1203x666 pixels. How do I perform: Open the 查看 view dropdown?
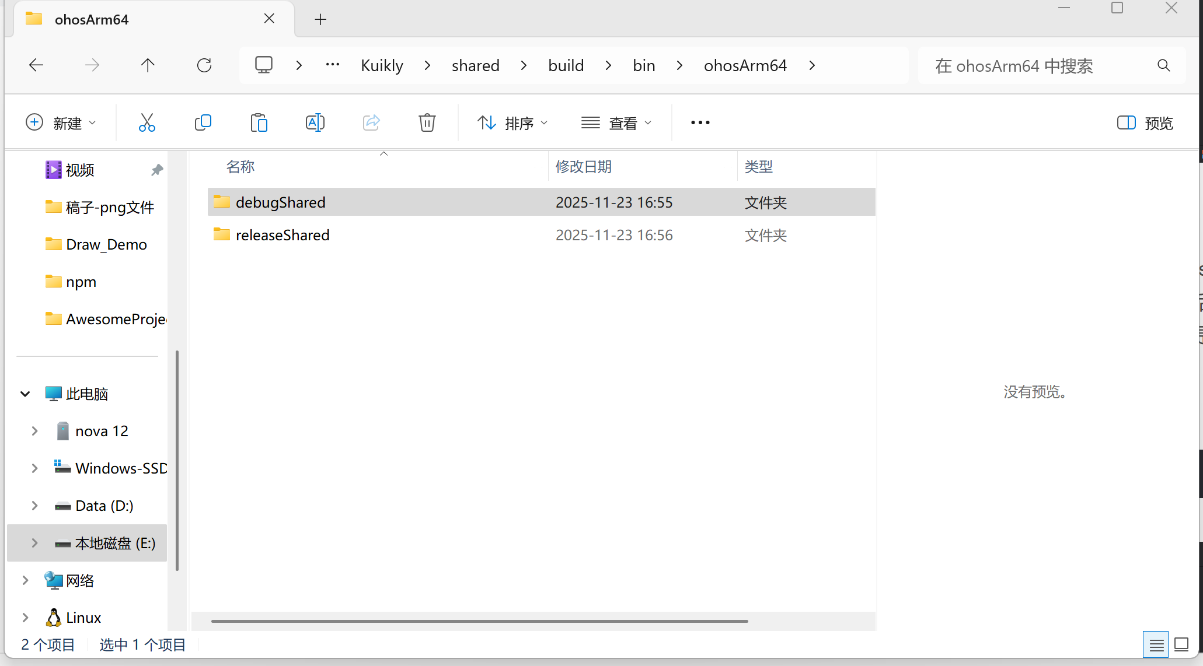[616, 123]
